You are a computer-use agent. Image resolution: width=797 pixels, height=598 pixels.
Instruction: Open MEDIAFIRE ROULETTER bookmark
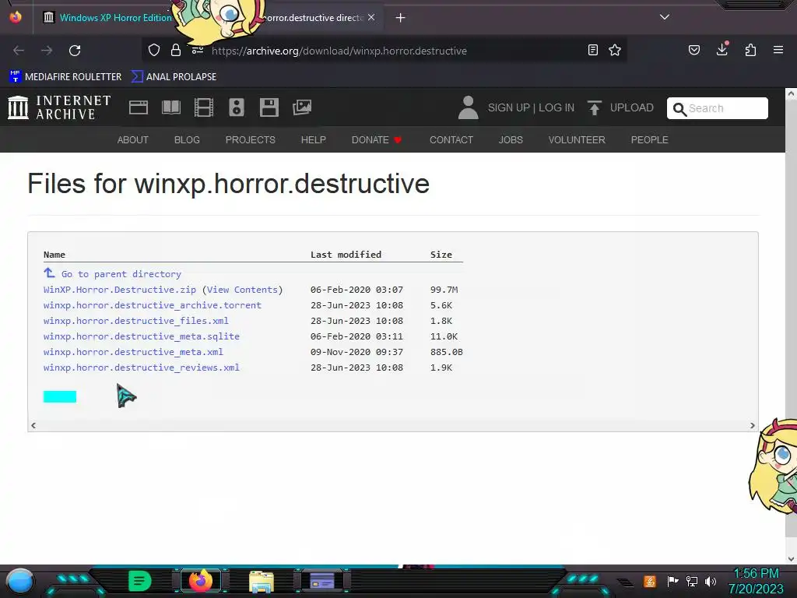65,76
